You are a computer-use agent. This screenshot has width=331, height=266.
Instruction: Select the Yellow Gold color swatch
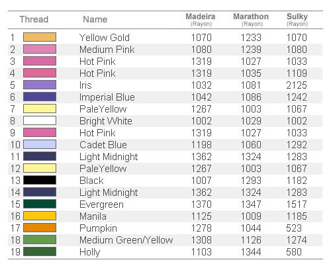[x=40, y=37]
